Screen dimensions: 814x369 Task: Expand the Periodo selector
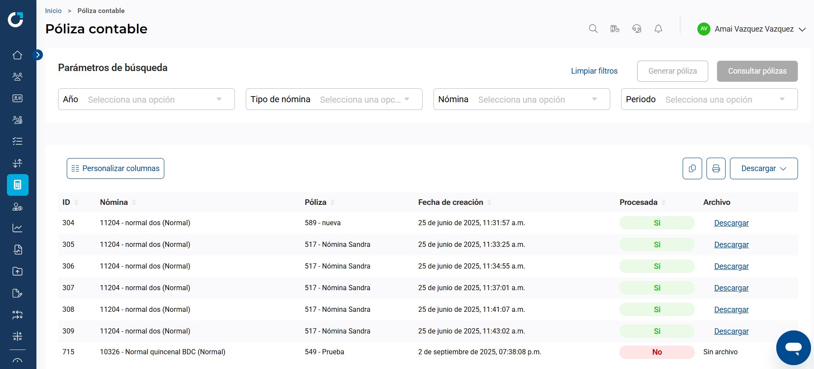tap(709, 99)
